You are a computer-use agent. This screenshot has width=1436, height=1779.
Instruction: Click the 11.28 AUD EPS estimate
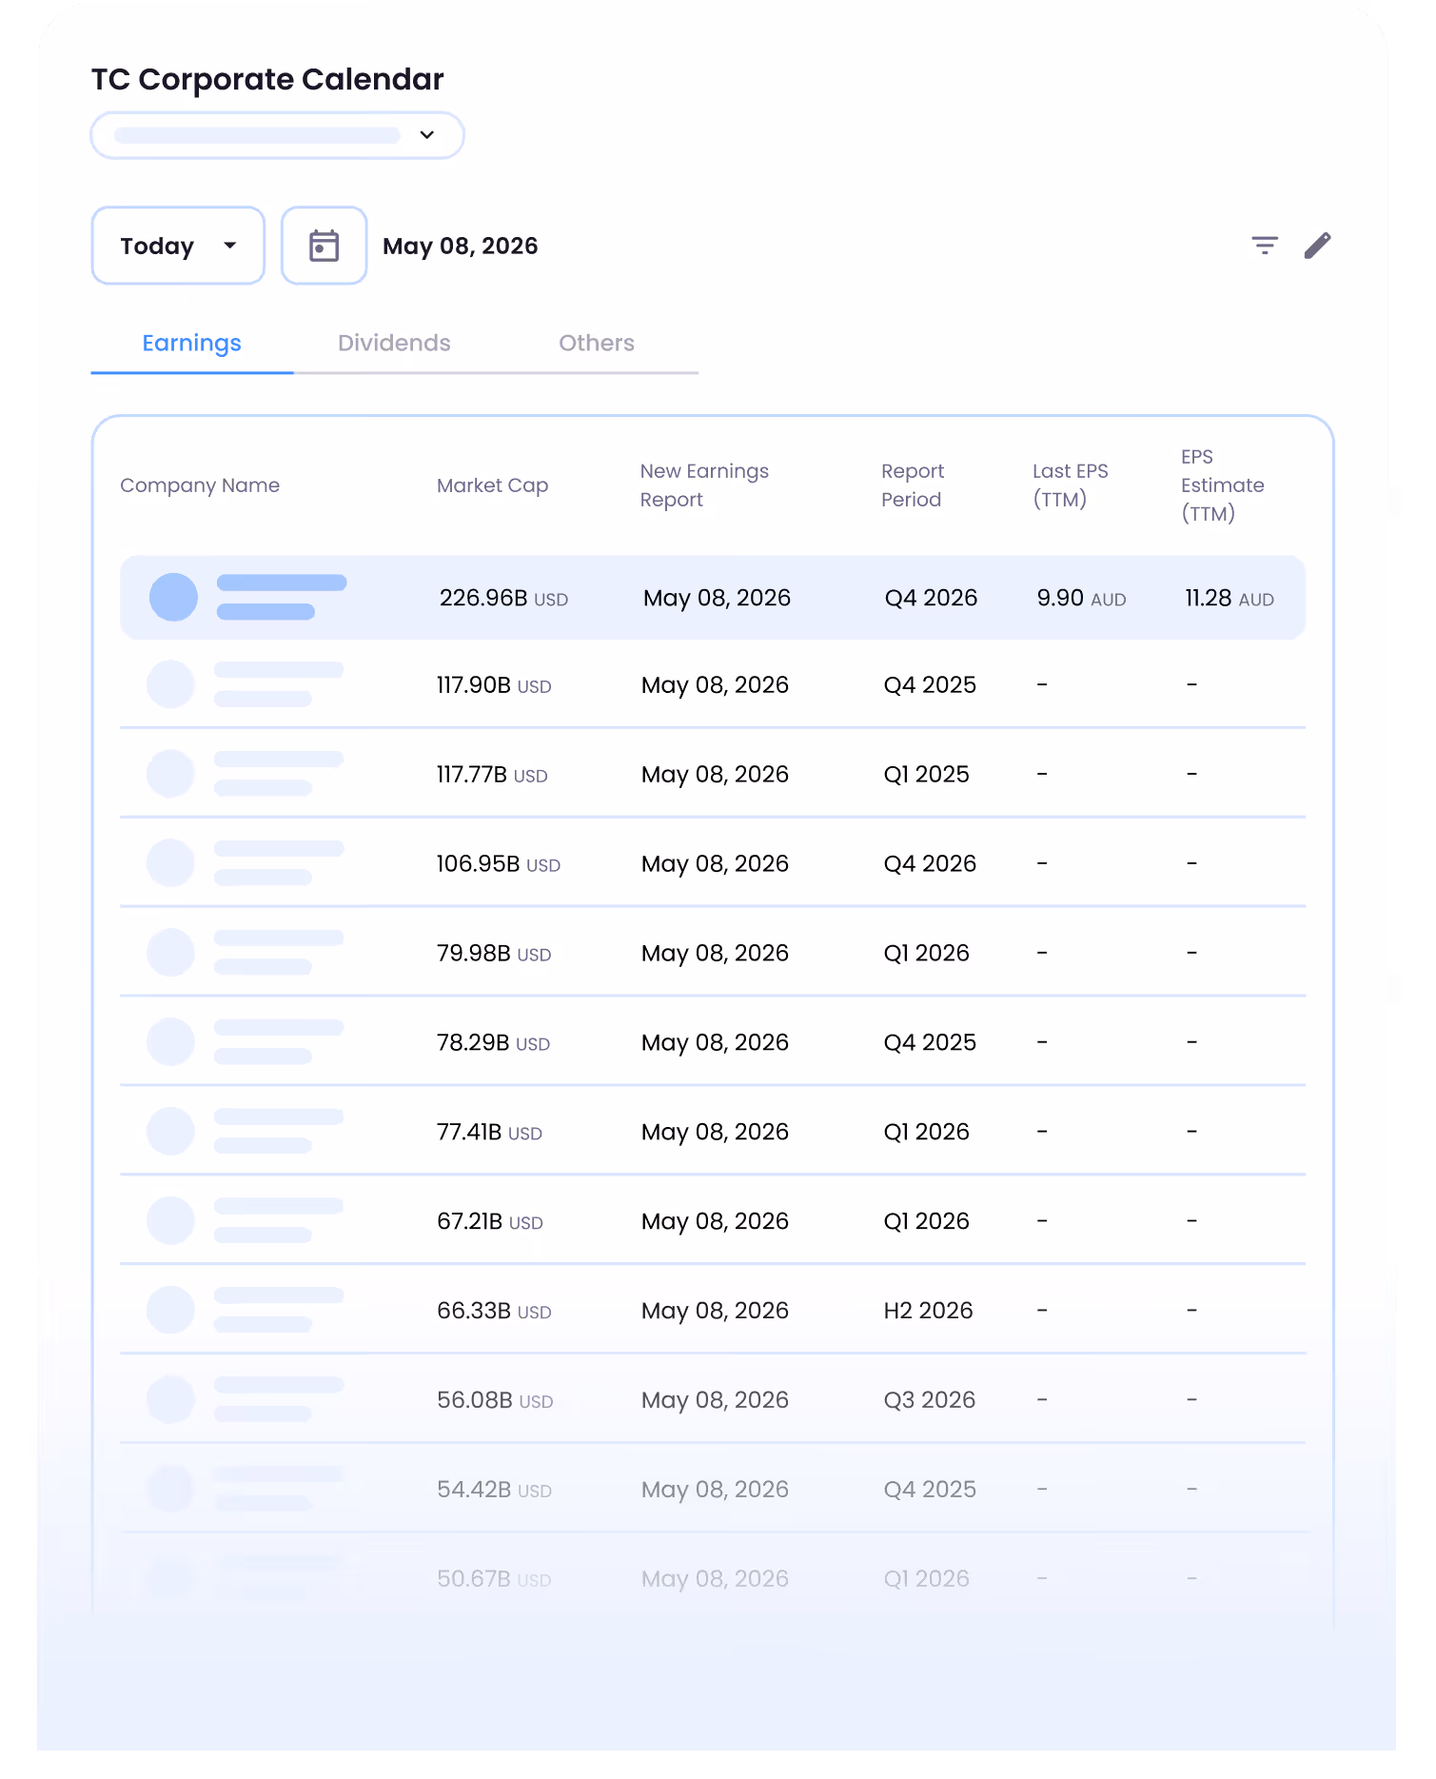coord(1229,599)
